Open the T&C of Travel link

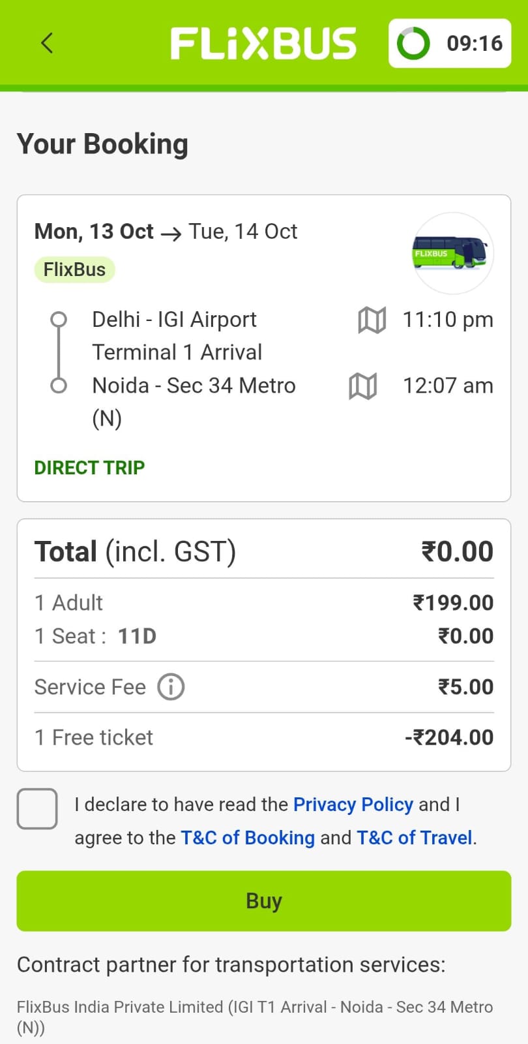[415, 838]
